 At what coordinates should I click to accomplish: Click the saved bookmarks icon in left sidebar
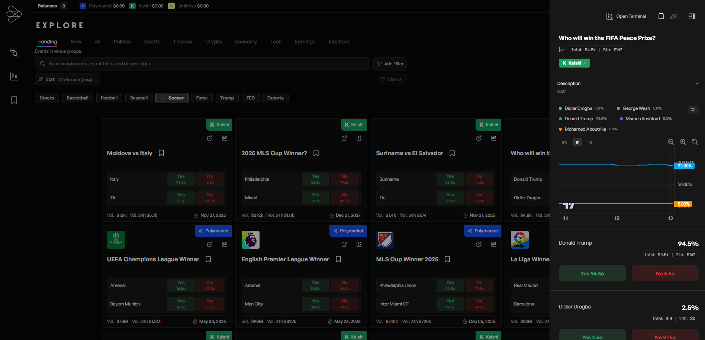[14, 100]
